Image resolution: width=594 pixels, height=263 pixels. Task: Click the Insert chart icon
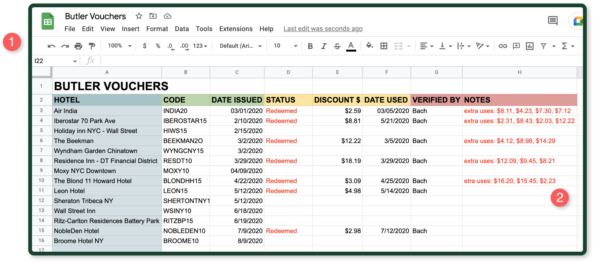click(x=530, y=46)
